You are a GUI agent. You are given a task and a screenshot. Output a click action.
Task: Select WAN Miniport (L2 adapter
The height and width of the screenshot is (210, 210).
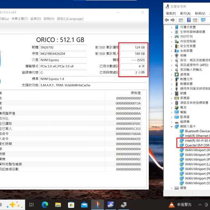(x=197, y=164)
